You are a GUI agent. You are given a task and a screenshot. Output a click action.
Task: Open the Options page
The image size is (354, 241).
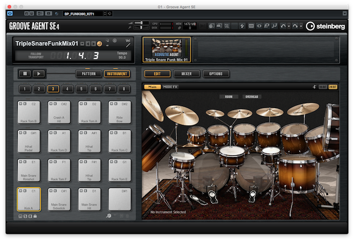click(x=216, y=74)
